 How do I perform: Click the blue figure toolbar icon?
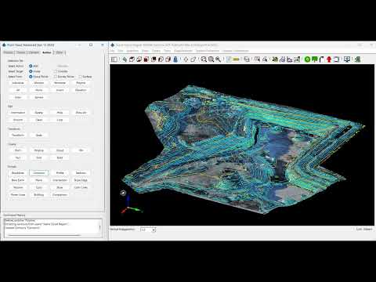click(x=175, y=60)
